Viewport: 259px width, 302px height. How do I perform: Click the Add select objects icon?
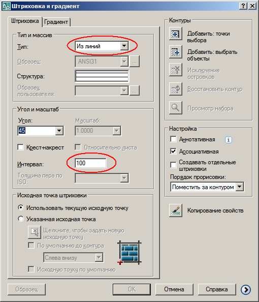175,52
